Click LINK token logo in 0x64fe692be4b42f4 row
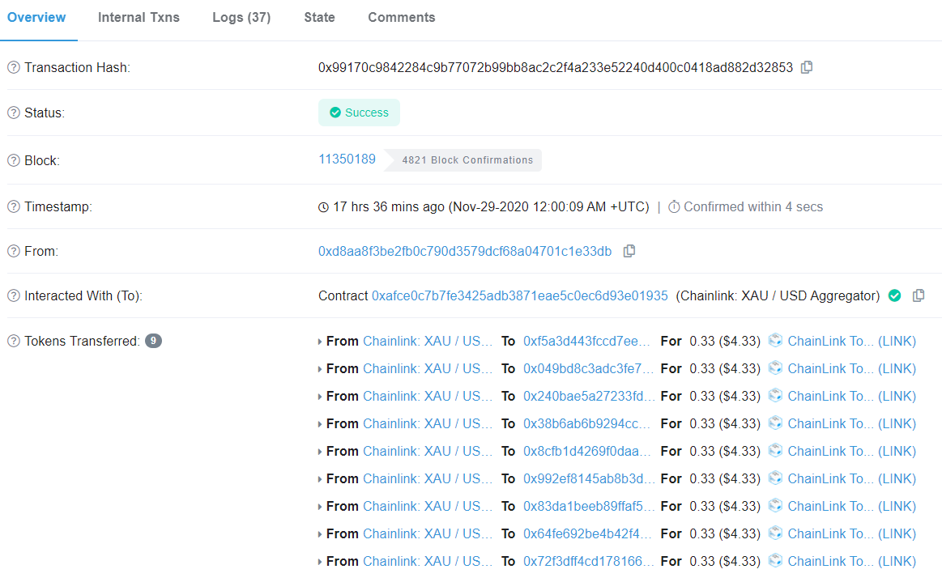Image resolution: width=942 pixels, height=582 pixels. pyautogui.click(x=776, y=533)
